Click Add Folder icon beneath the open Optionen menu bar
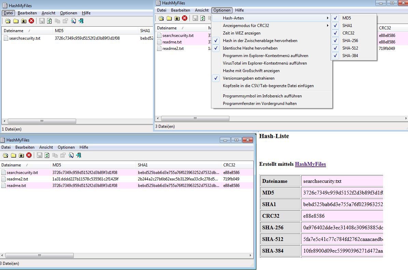This screenshot has width=408, height=270. [x=169, y=18]
